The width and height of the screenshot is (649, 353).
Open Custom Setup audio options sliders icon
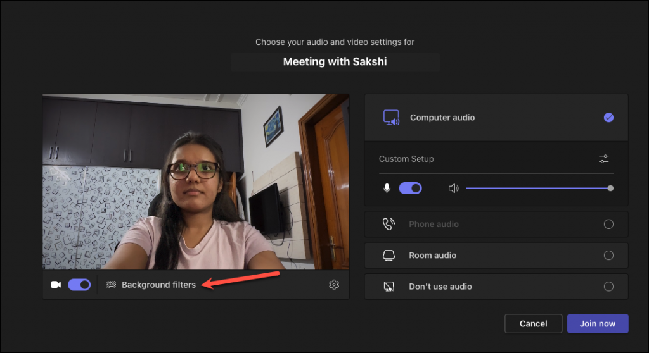pos(604,159)
